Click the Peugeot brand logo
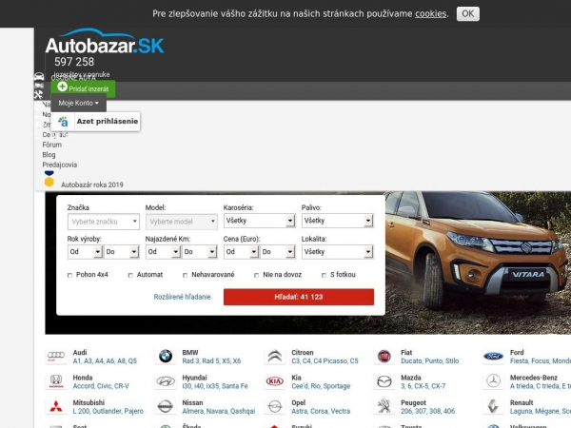Viewport: 571px width, 428px height. click(384, 406)
